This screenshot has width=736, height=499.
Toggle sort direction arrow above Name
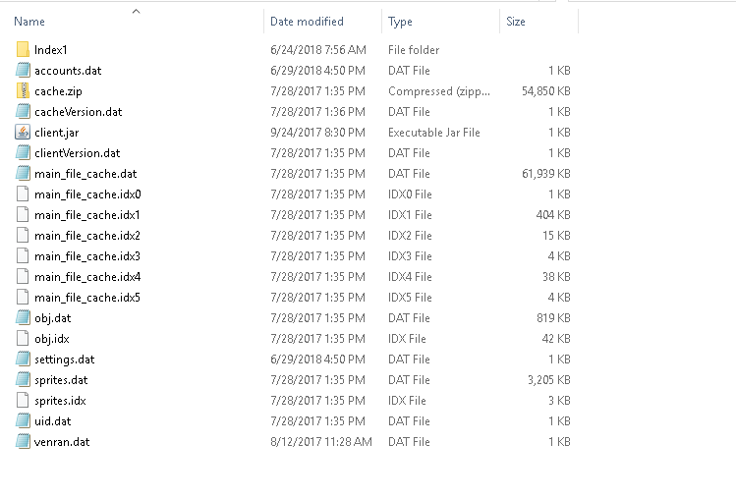click(x=136, y=11)
